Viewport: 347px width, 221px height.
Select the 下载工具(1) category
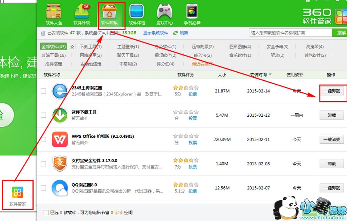[x=91, y=47]
